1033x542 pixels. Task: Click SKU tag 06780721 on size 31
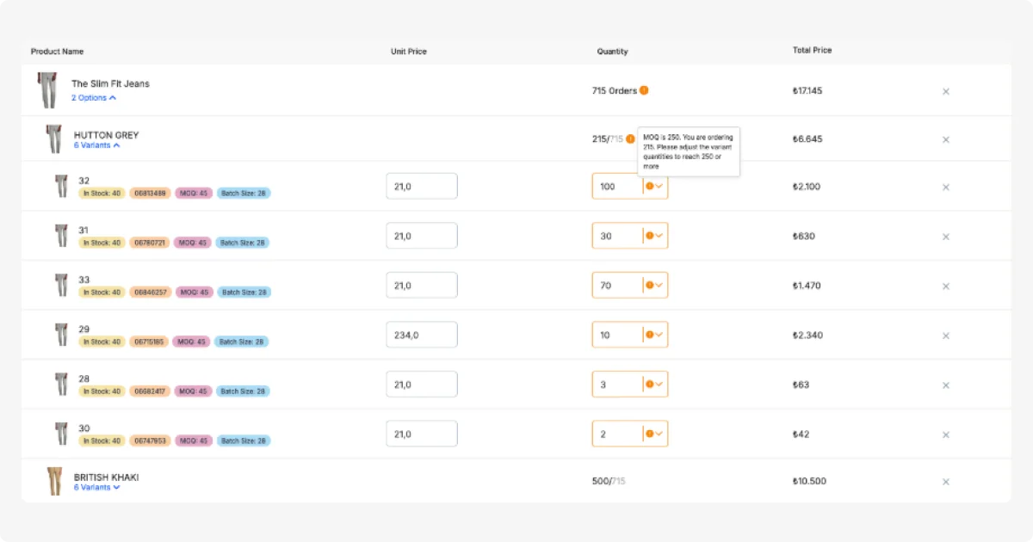pos(150,243)
